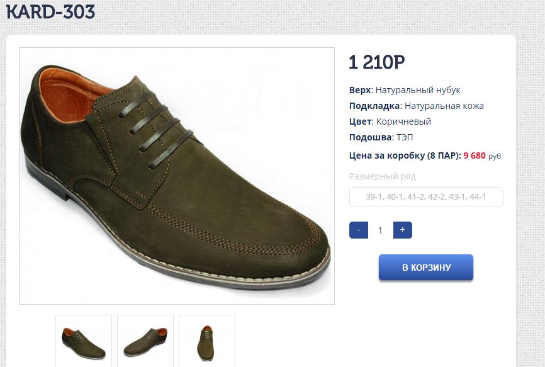Increase quantity with the plus button
Viewport: 545px width, 367px height.
402,230
